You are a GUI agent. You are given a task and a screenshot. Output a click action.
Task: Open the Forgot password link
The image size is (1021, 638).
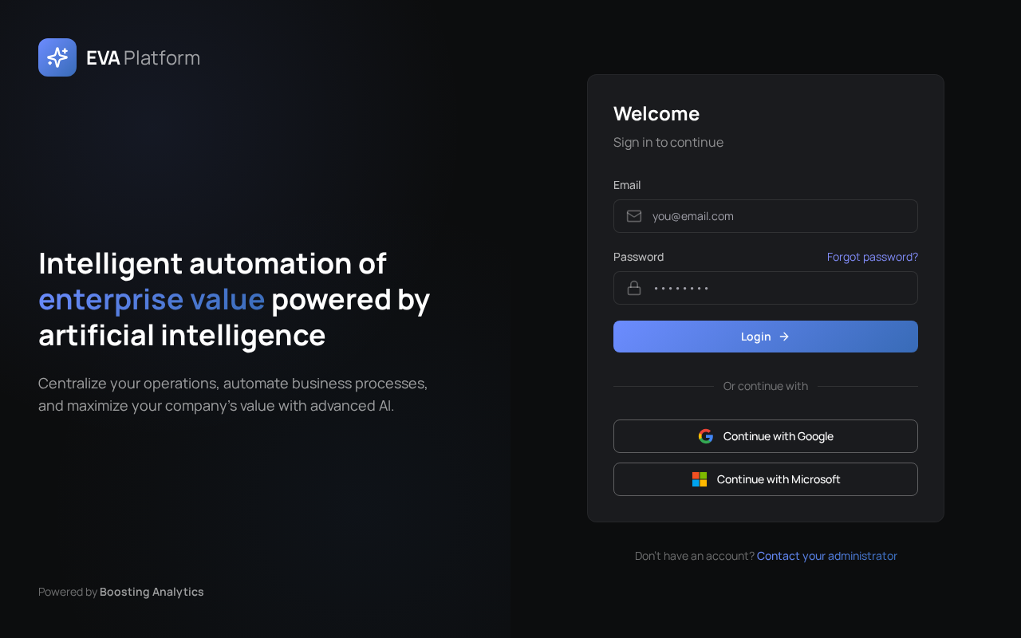873,257
